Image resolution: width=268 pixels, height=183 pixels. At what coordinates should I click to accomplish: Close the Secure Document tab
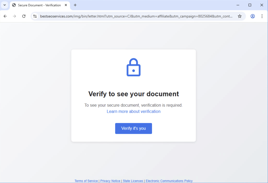(x=66, y=5)
